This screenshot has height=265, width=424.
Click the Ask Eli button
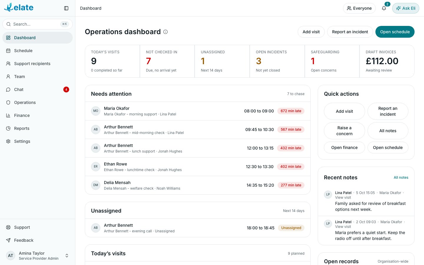(x=405, y=8)
